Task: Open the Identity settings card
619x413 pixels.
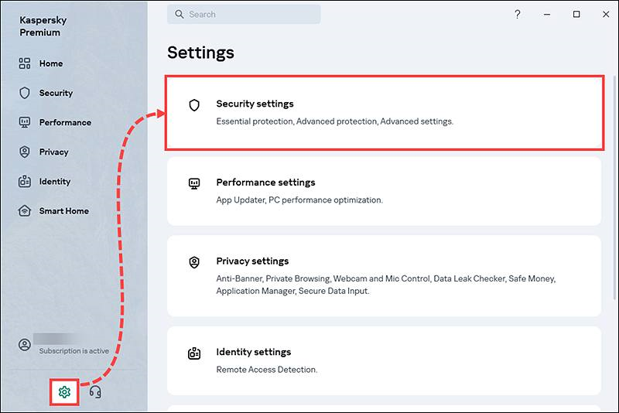Action: [384, 360]
